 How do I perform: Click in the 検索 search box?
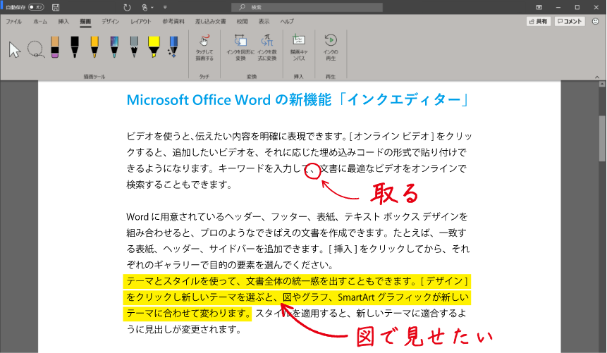pos(307,7)
